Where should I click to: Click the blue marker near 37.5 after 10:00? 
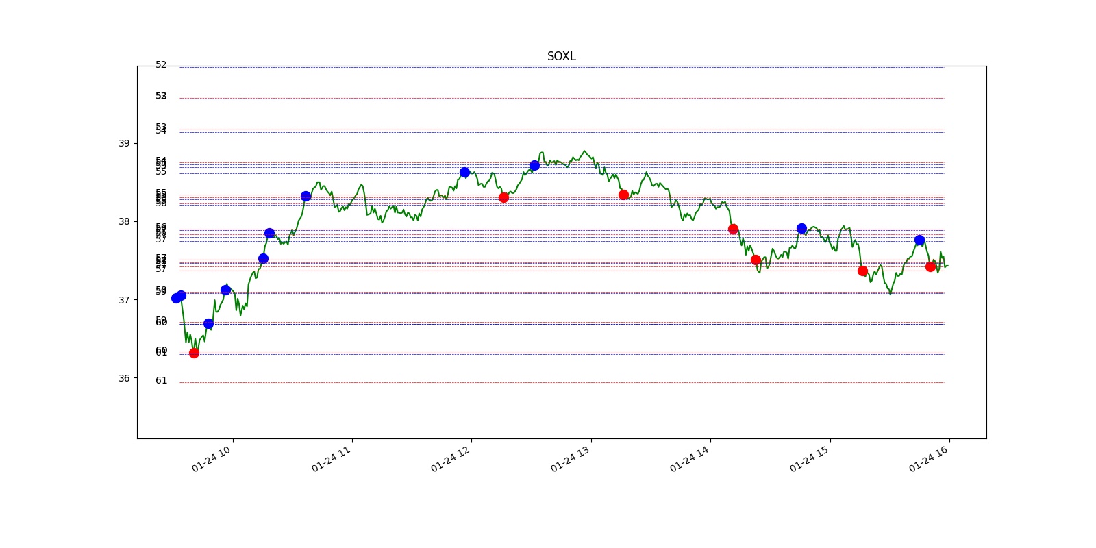263,258
